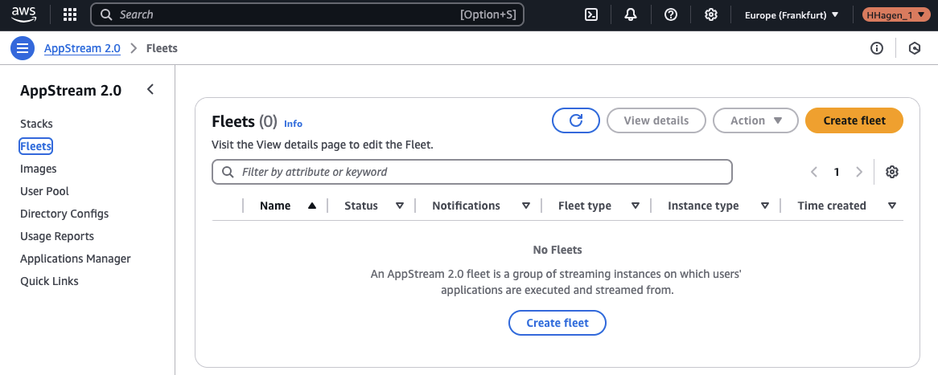Viewport: 938px width, 375px height.
Task: Open table preferences gear icon
Action: 891,172
